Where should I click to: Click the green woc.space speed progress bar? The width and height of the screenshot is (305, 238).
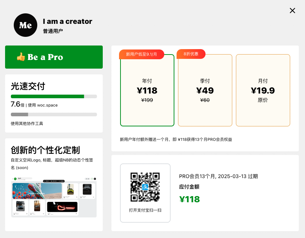click(54, 96)
